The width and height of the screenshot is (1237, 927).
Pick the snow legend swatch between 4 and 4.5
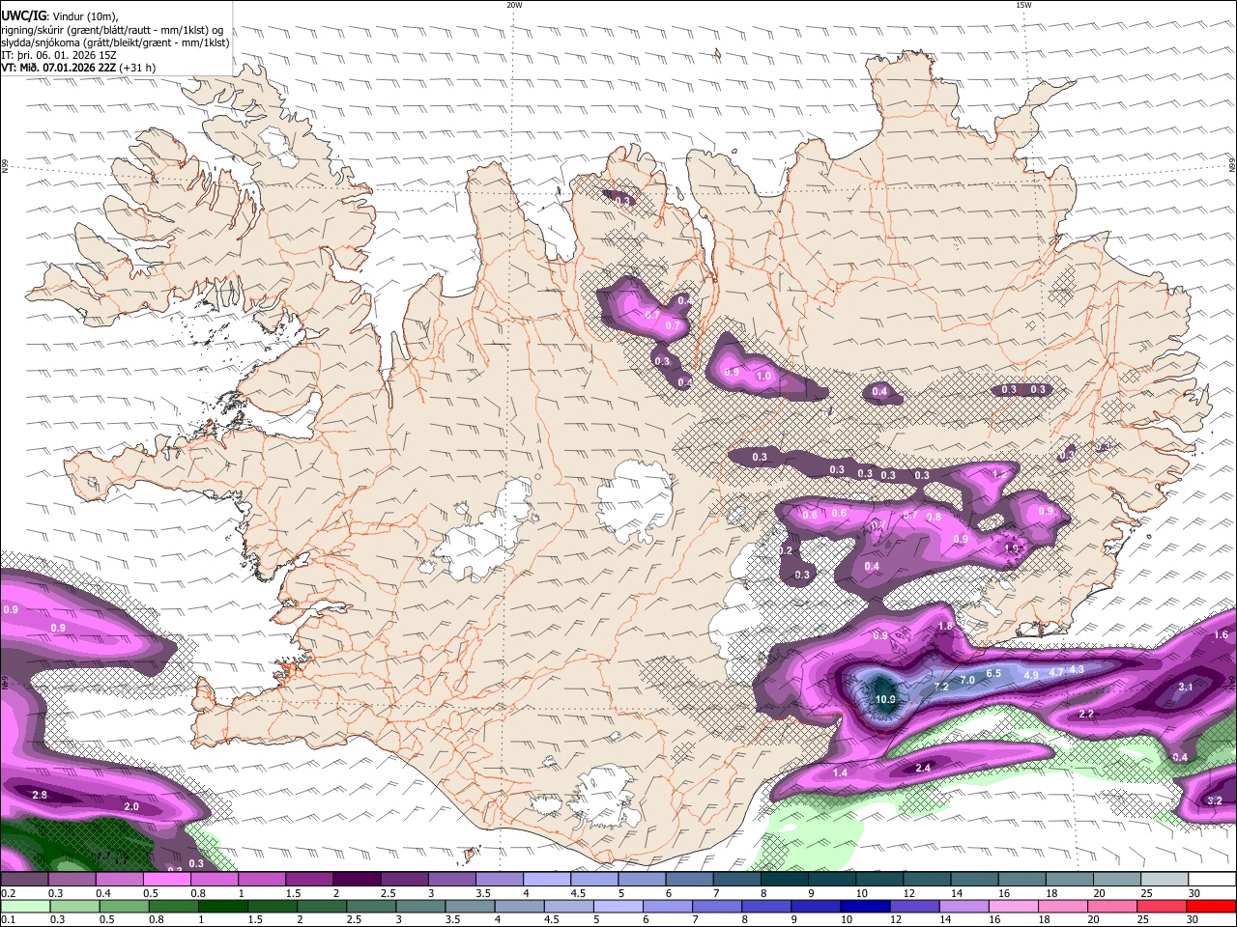(546, 880)
